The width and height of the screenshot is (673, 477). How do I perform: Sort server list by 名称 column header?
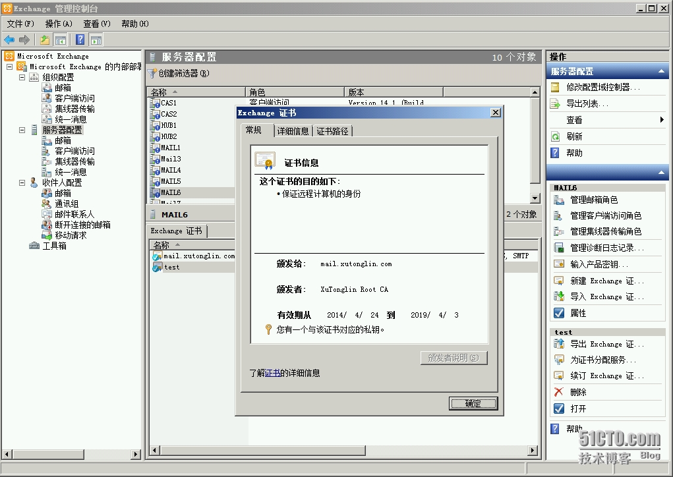tap(196, 92)
